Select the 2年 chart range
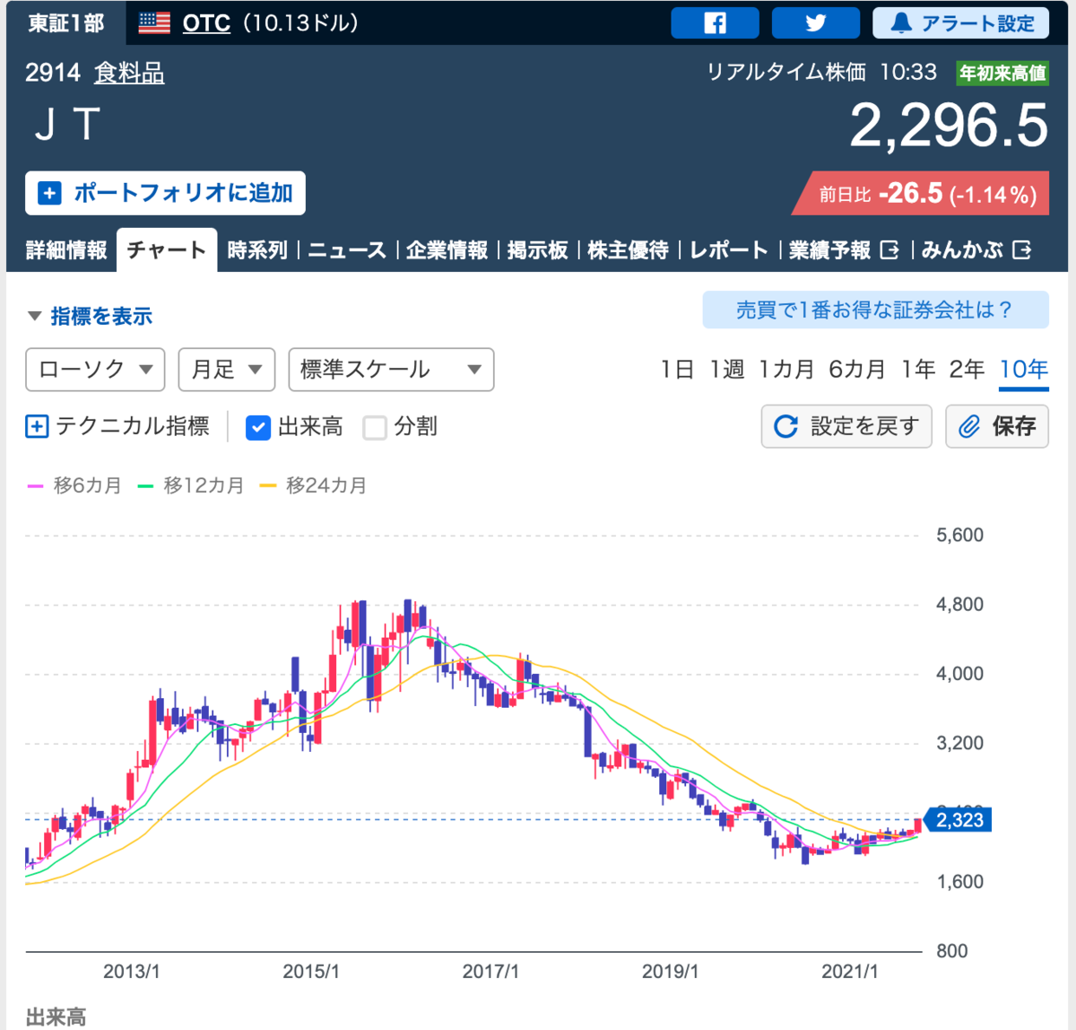The height and width of the screenshot is (1030, 1076). (x=967, y=370)
